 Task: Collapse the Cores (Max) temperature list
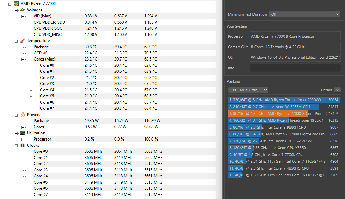click(23, 59)
